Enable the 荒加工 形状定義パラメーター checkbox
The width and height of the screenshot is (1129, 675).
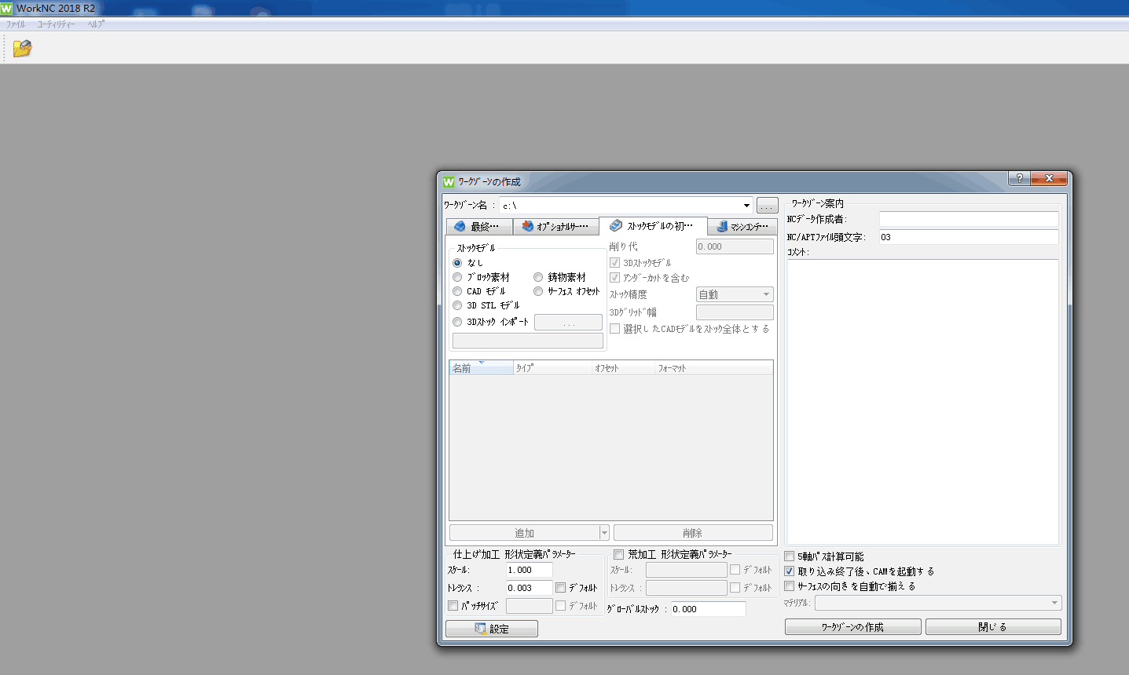[619, 554]
